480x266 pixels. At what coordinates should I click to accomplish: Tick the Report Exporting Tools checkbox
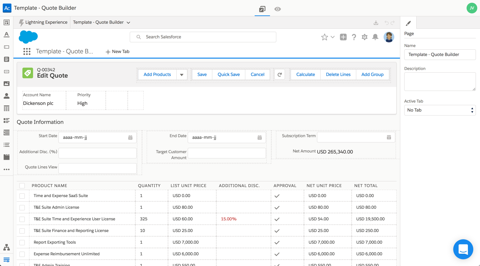22,243
